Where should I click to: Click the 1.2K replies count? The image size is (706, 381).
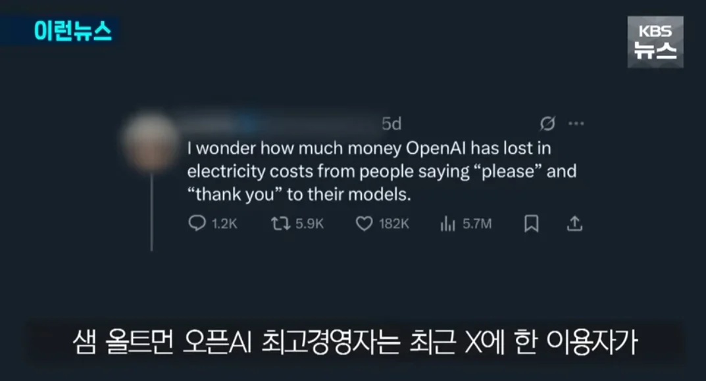tap(224, 224)
